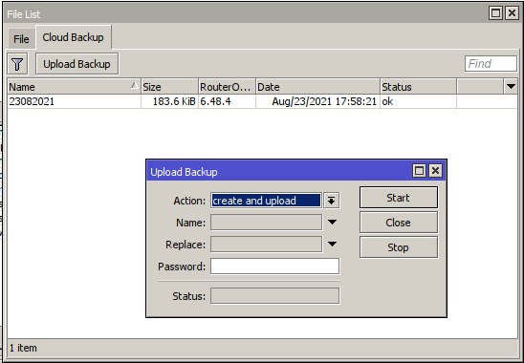This screenshot has width=524, height=363.
Task: Expand the Replace field arrow
Action: pyautogui.click(x=332, y=245)
